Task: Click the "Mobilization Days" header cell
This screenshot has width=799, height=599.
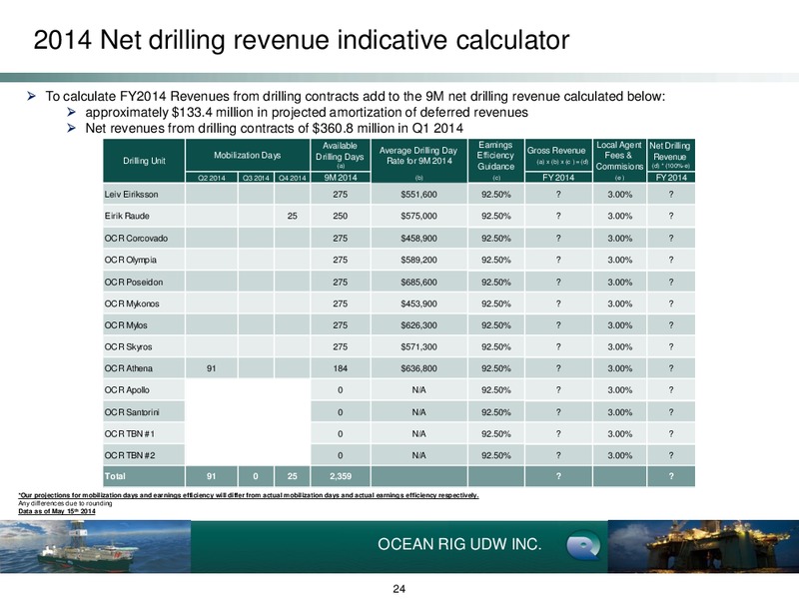Action: coord(247,156)
